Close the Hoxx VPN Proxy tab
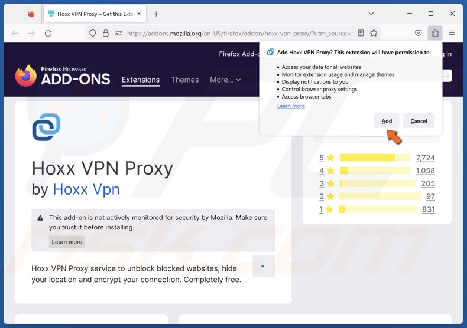The image size is (467, 328). (139, 14)
